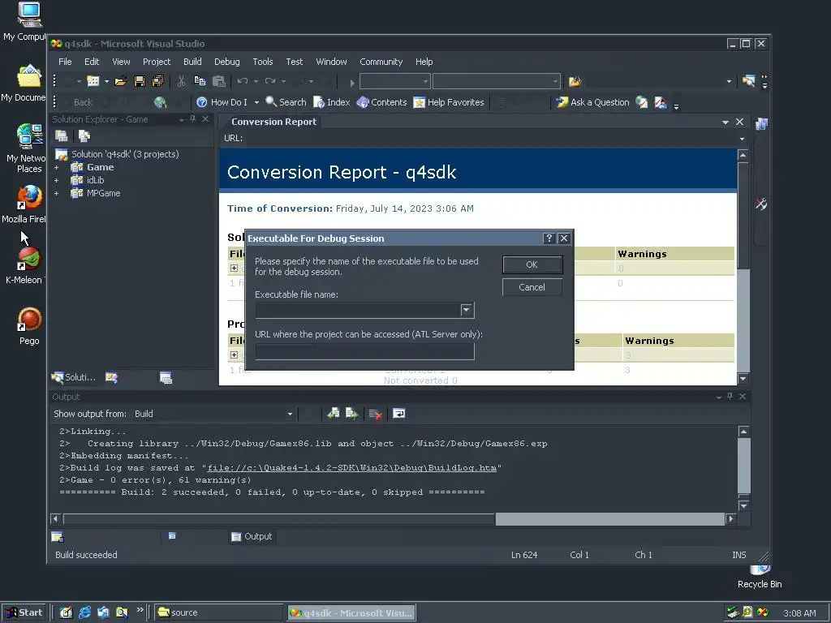Open the Build menu
Screen dimensions: 831x623
tap(192, 62)
